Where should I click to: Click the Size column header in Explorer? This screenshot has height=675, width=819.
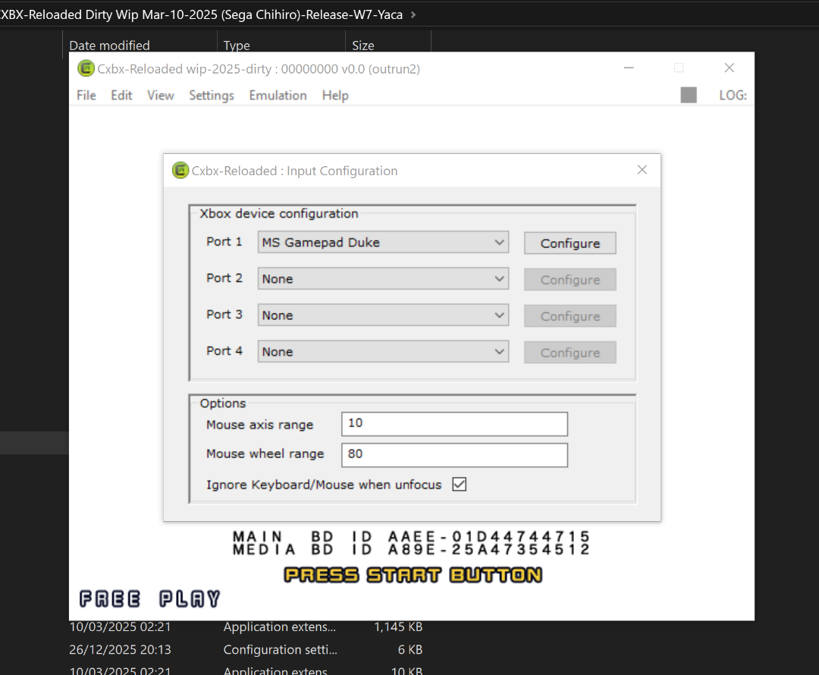pyautogui.click(x=363, y=46)
